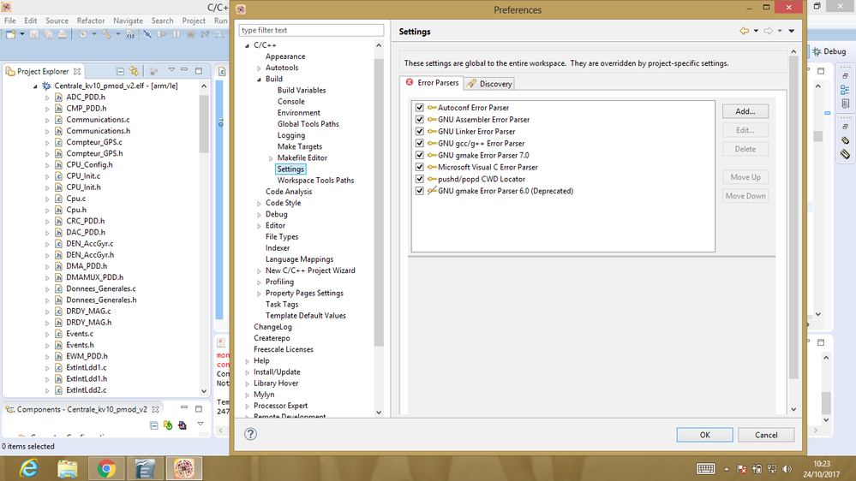Expand the Makefile Editor node
Image resolution: width=856 pixels, height=481 pixels.
pos(271,158)
